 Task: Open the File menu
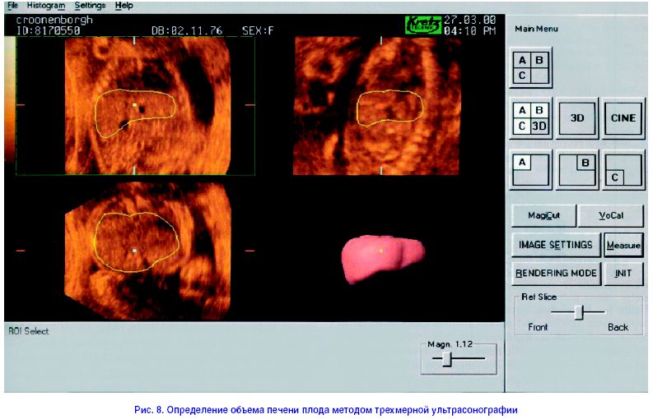(x=13, y=6)
